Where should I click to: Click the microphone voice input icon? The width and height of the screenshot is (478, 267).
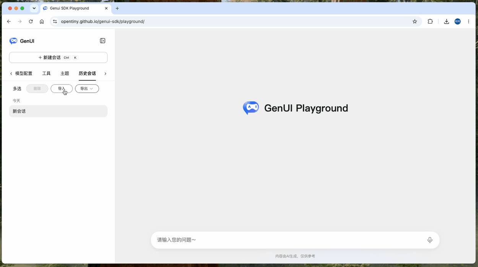(430, 240)
